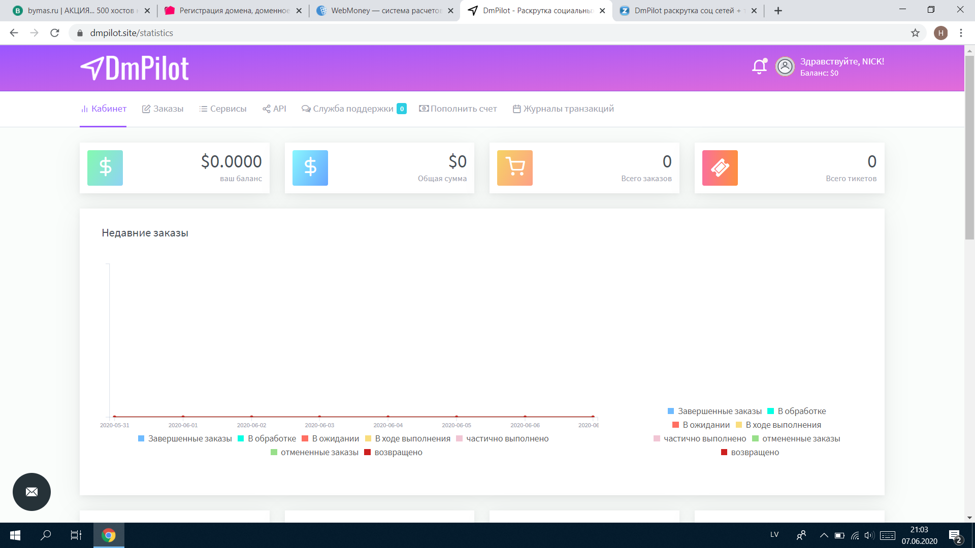The height and width of the screenshot is (548, 975).
Task: Toggle Завершенные заказы in bottom chart legend
Action: (x=185, y=438)
